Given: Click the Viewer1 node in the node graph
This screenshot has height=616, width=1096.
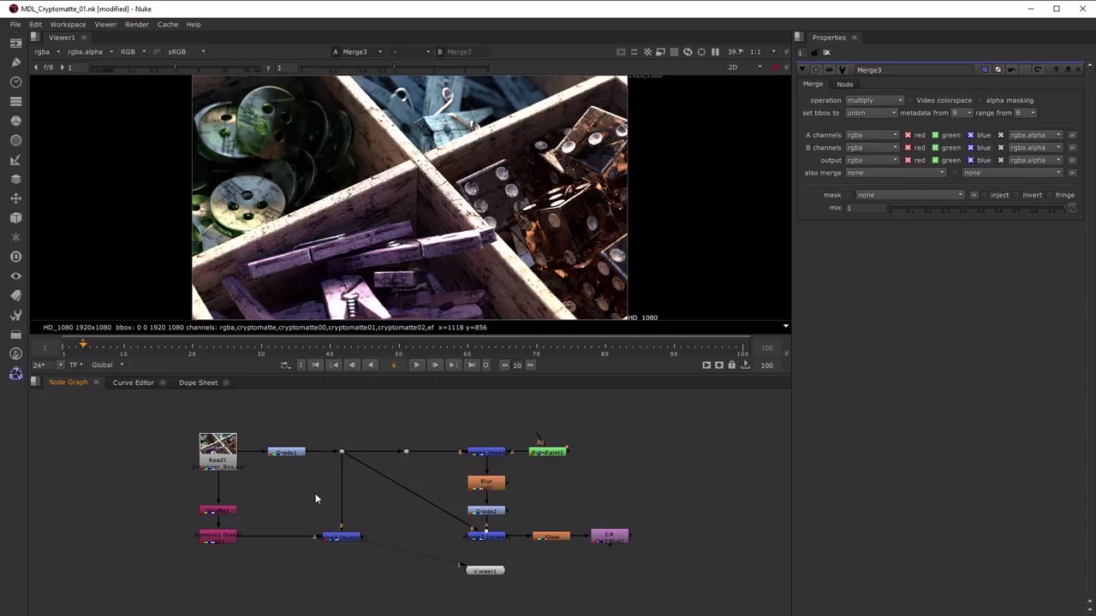Looking at the screenshot, I should [485, 571].
